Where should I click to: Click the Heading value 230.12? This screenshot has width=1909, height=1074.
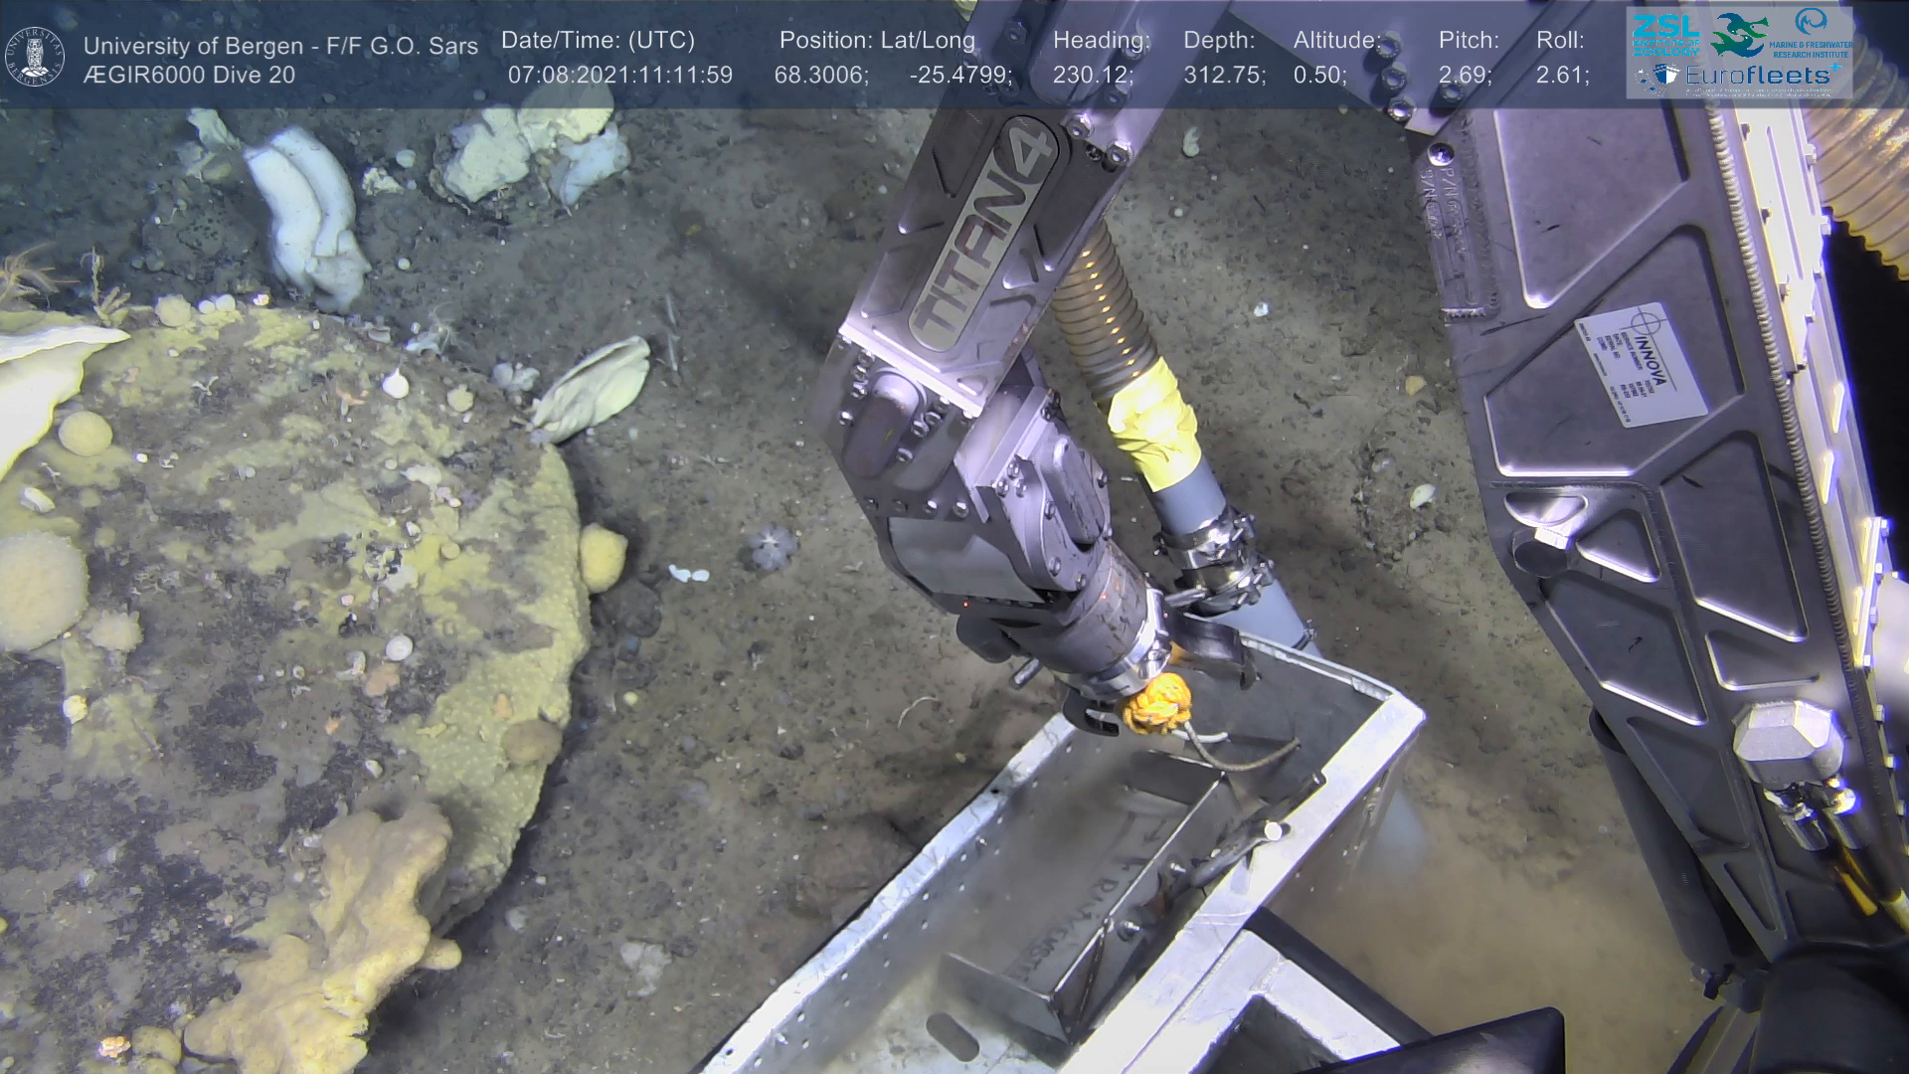[x=1093, y=75]
